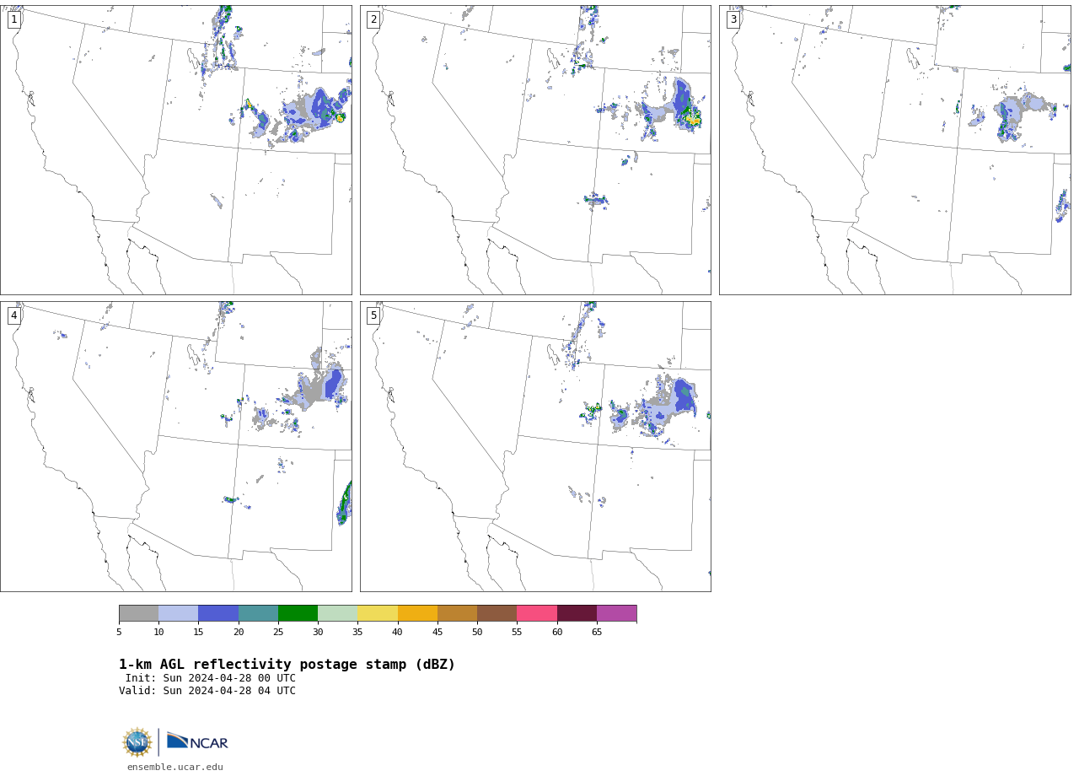Click the '1-km AGL reflectivity postage stamp (dBZ)' title
This screenshot has height=776, width=1079.
click(287, 665)
